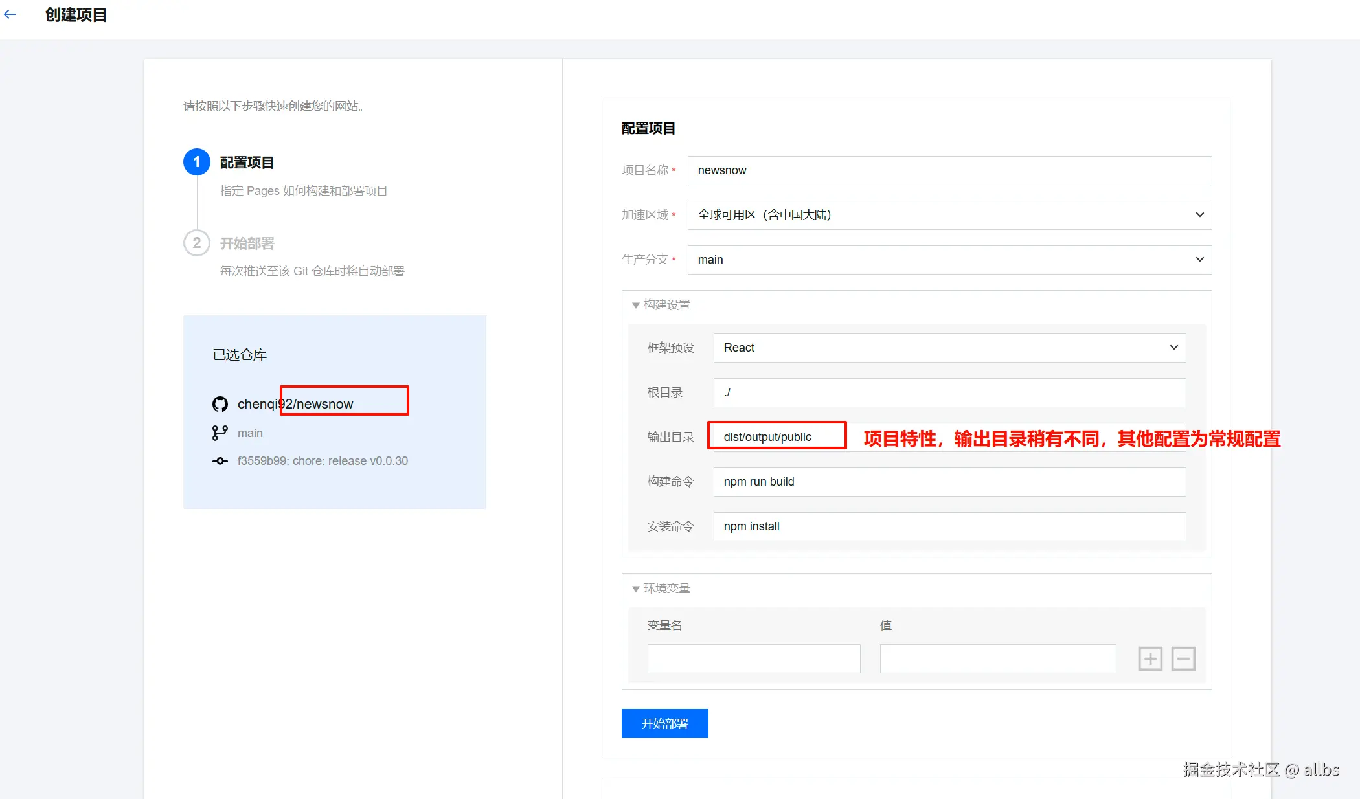Click the empty 变量名 input field

[754, 658]
